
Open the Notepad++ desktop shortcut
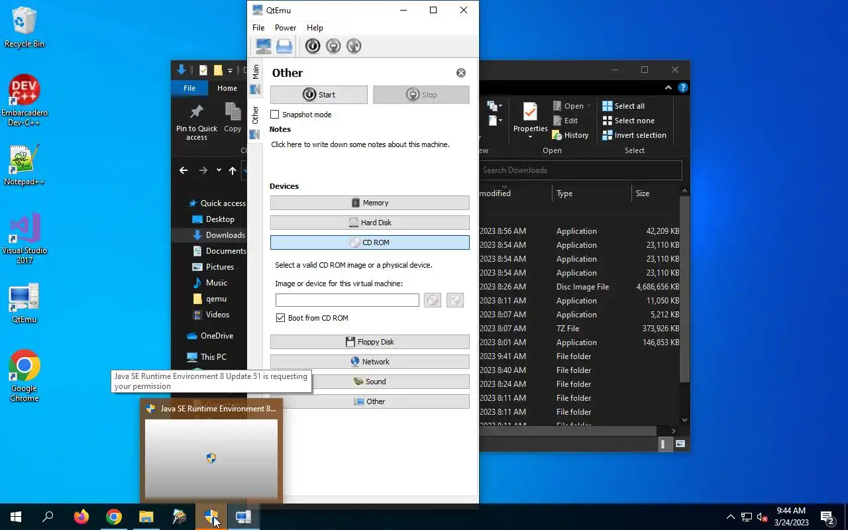click(25, 166)
